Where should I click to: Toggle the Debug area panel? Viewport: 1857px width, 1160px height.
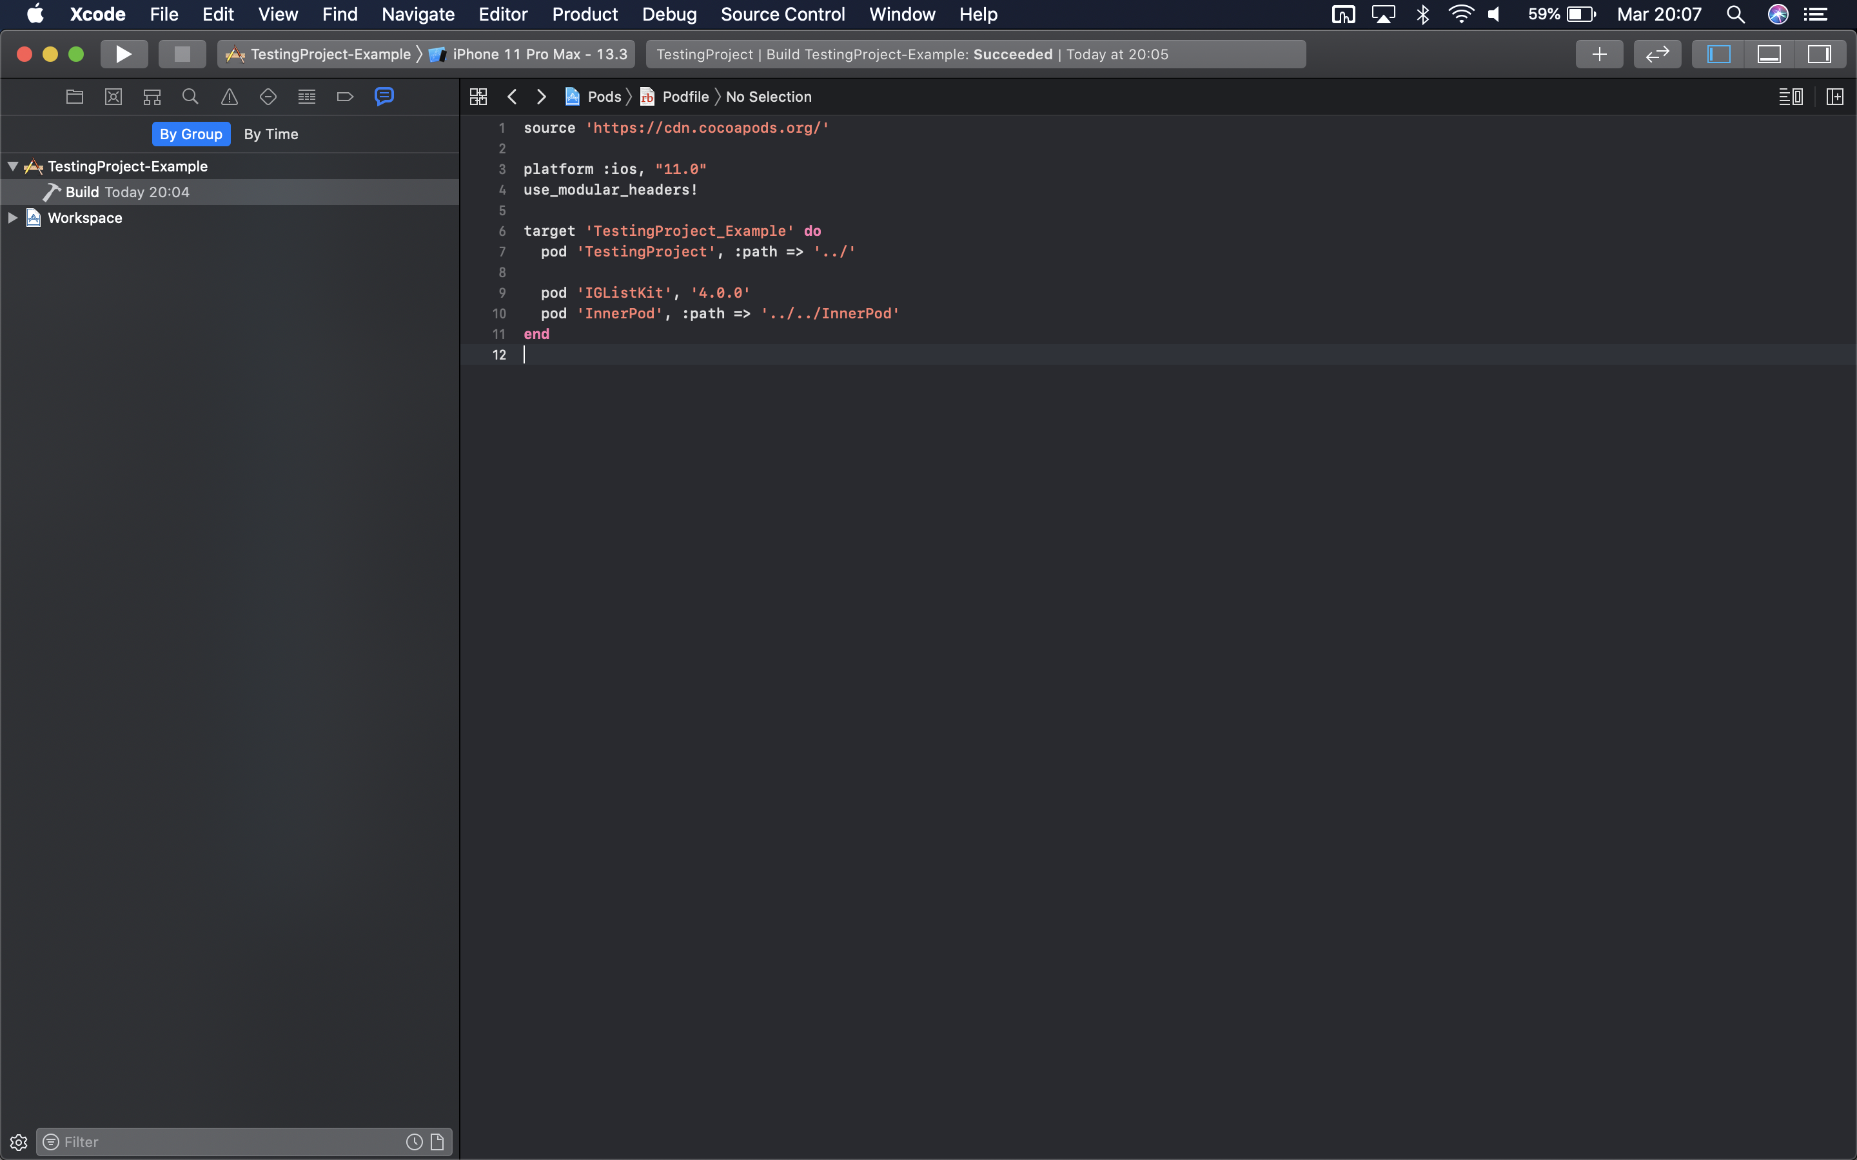point(1769,55)
